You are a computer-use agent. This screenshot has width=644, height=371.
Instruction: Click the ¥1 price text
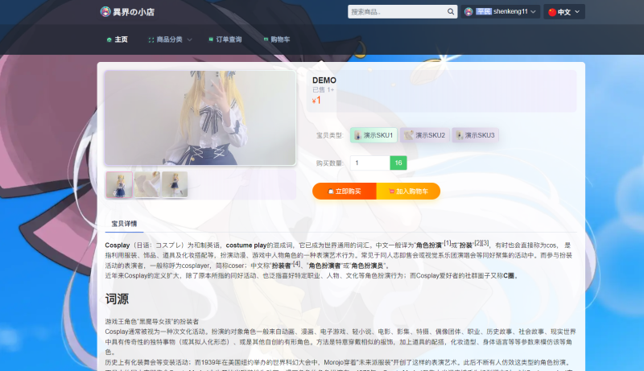[316, 100]
